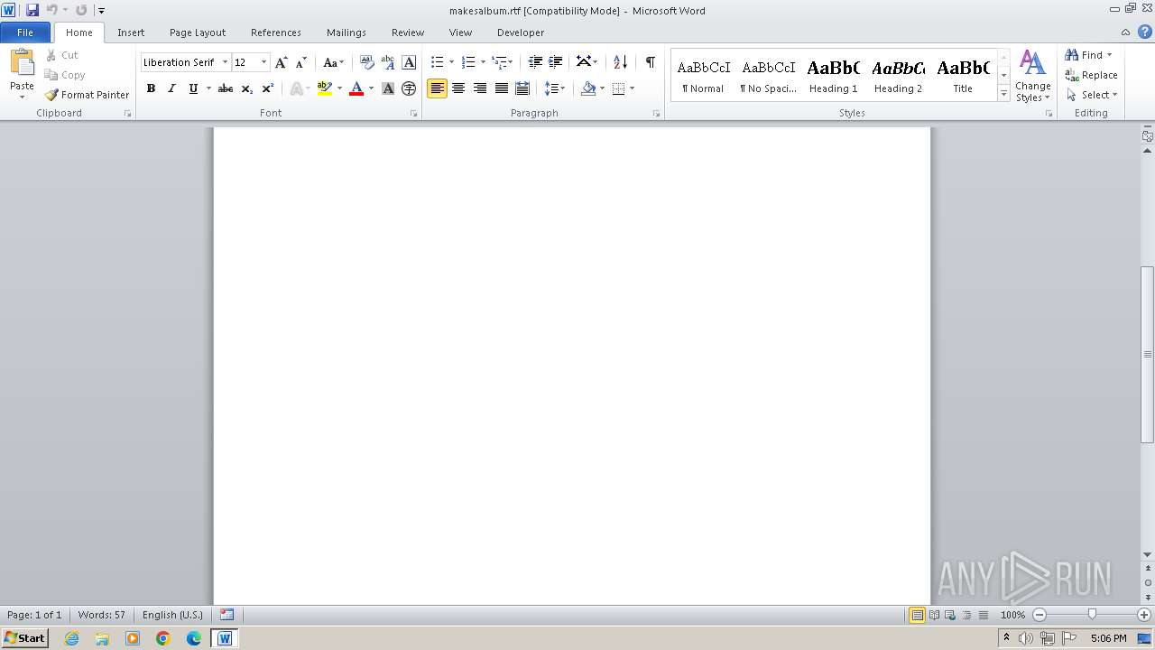This screenshot has width=1155, height=650.
Task: Toggle Italic formatting
Action: click(x=171, y=88)
